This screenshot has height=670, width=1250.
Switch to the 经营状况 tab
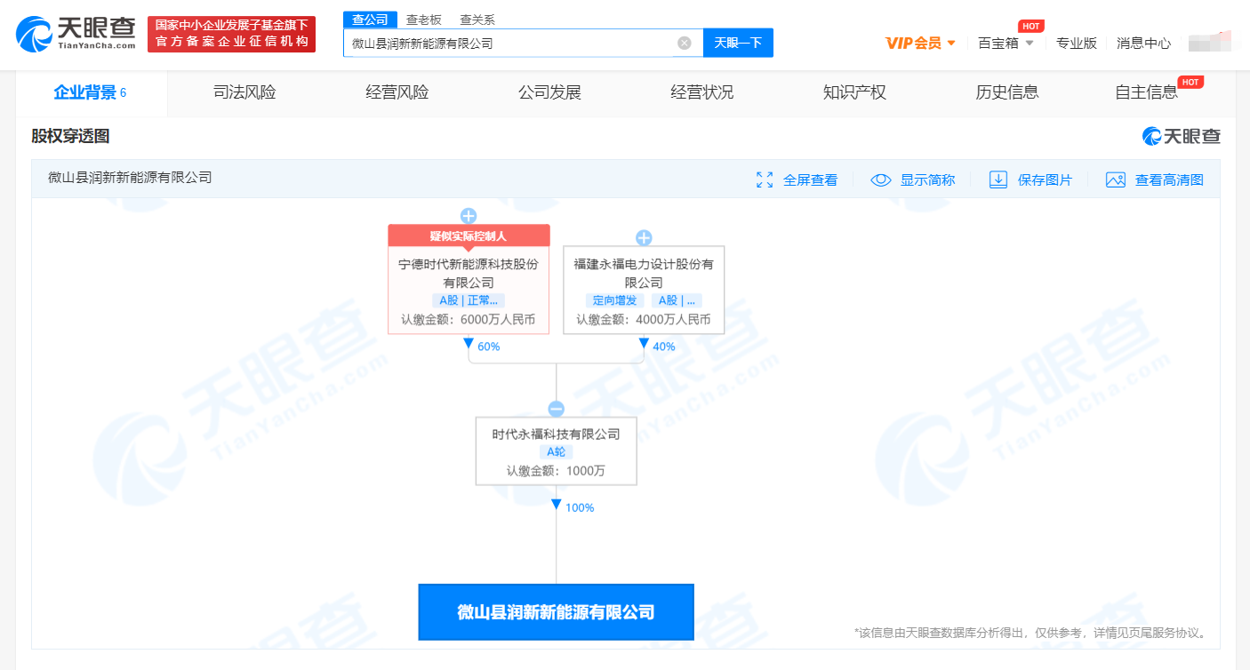click(702, 92)
